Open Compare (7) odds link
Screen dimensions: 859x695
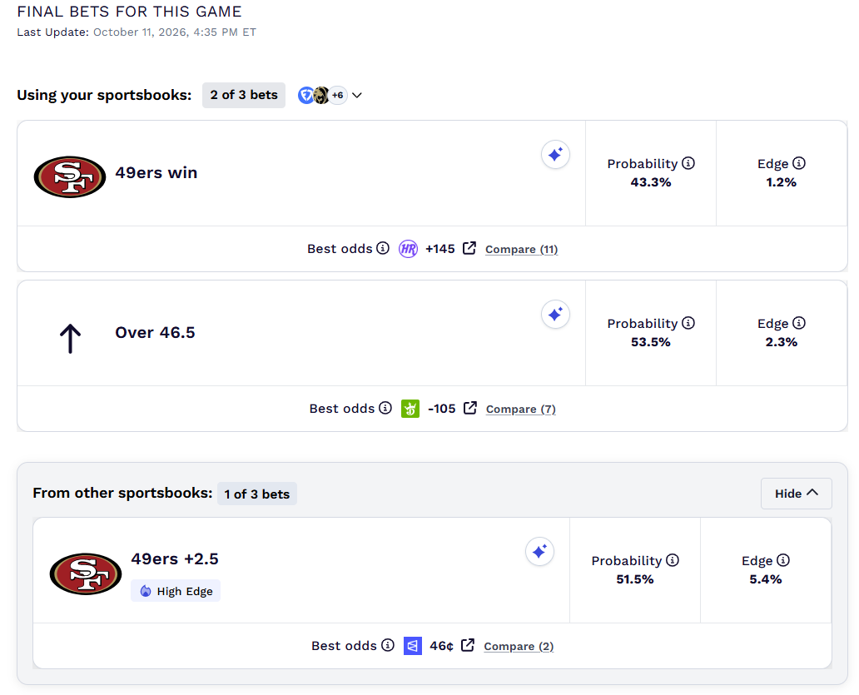coord(521,410)
